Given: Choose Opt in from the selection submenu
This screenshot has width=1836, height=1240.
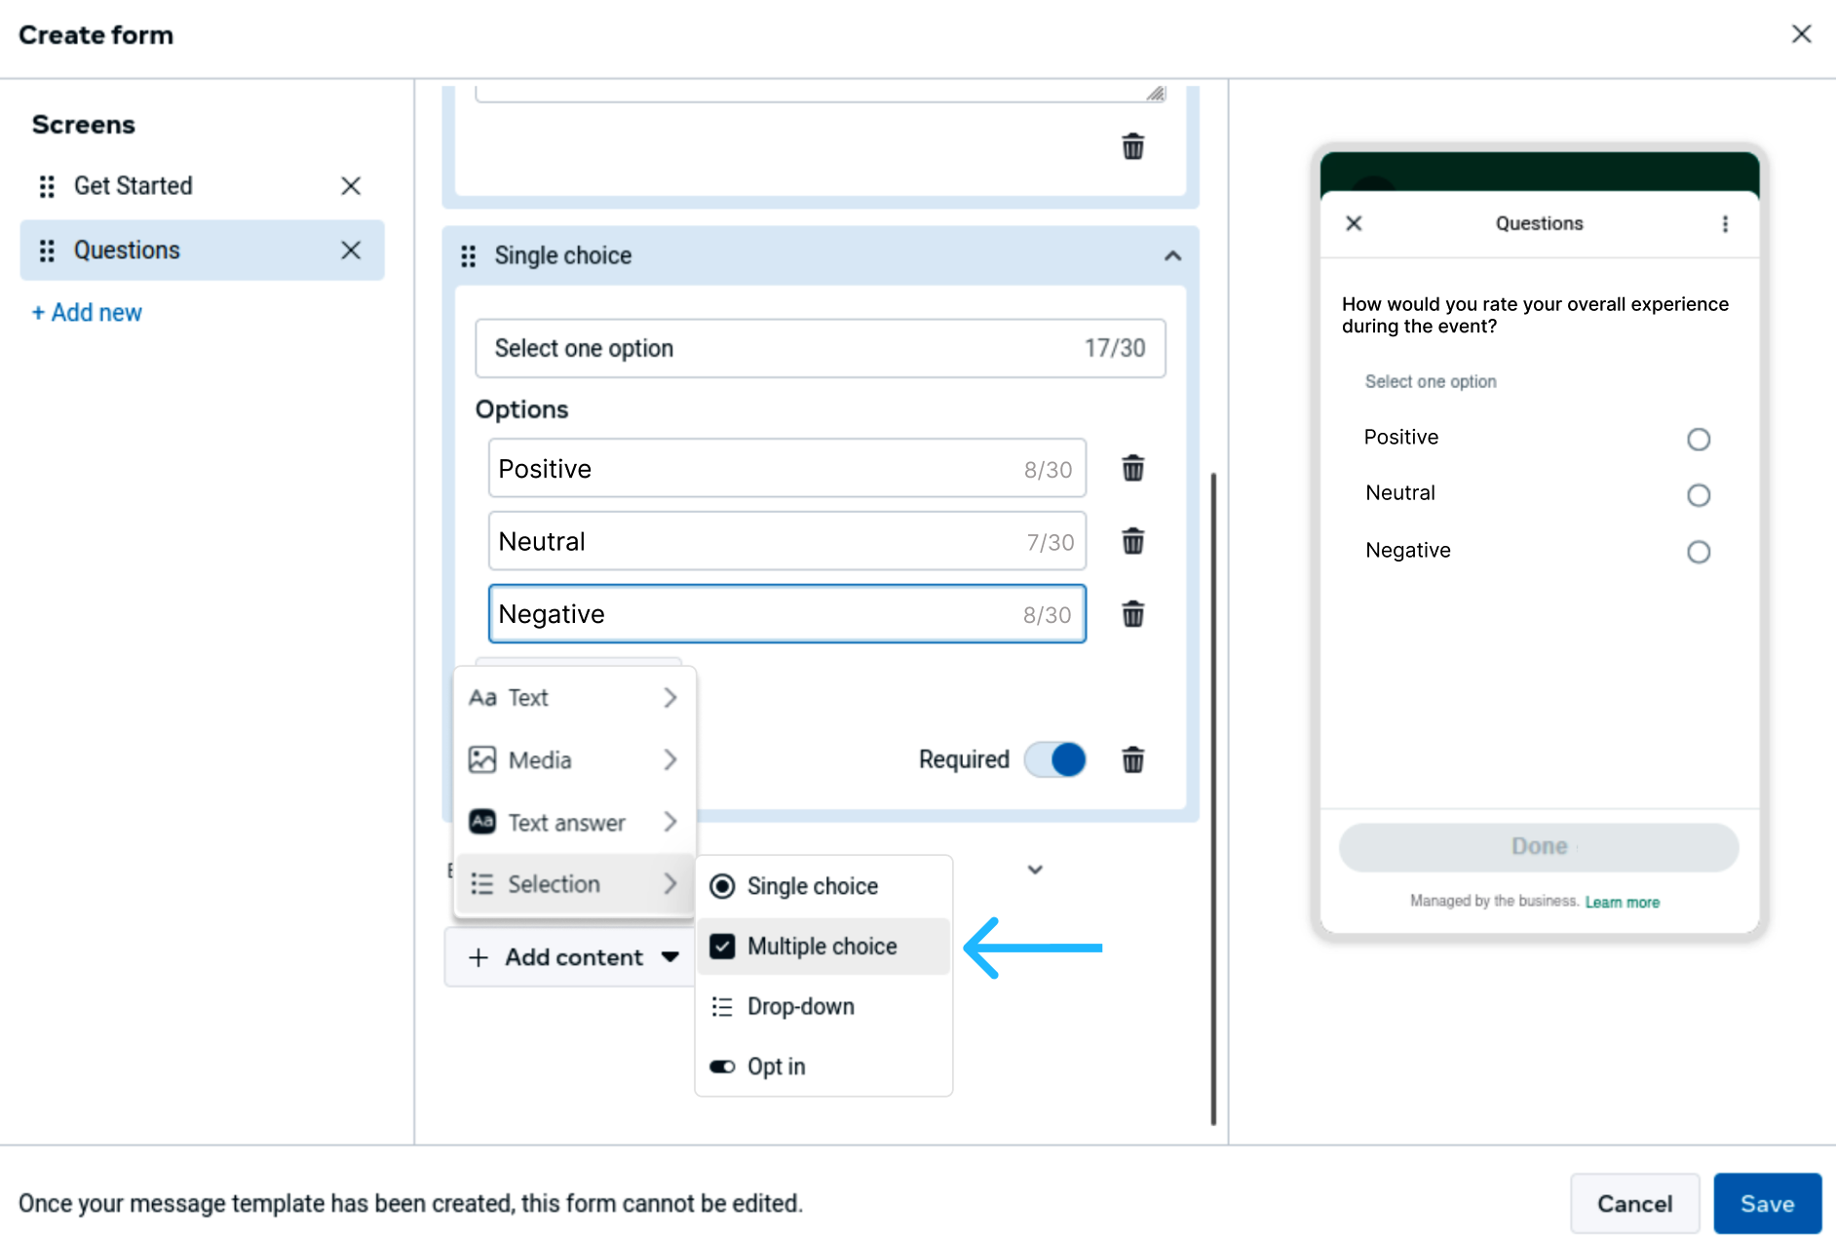Looking at the screenshot, I should [x=823, y=1066].
